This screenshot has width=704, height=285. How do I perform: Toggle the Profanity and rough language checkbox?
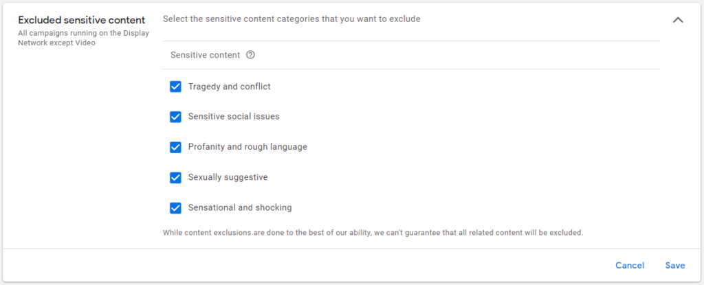(x=175, y=147)
